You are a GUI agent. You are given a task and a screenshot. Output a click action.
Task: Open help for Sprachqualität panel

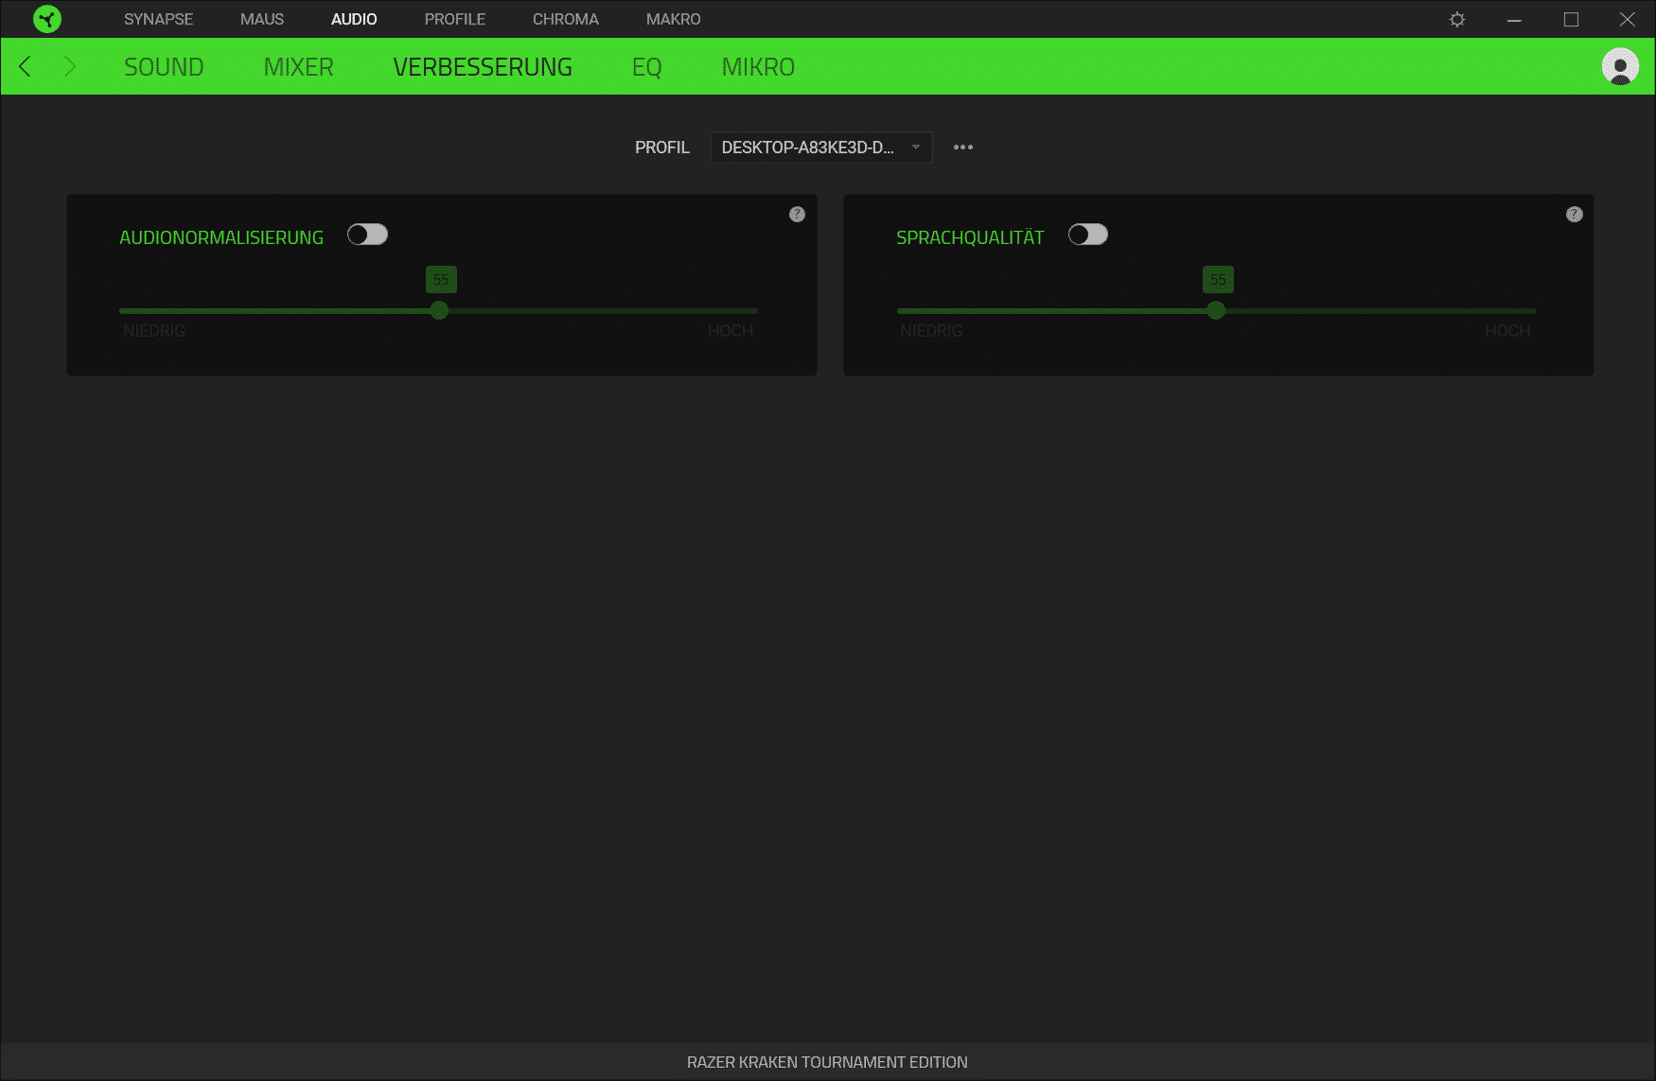tap(1574, 215)
